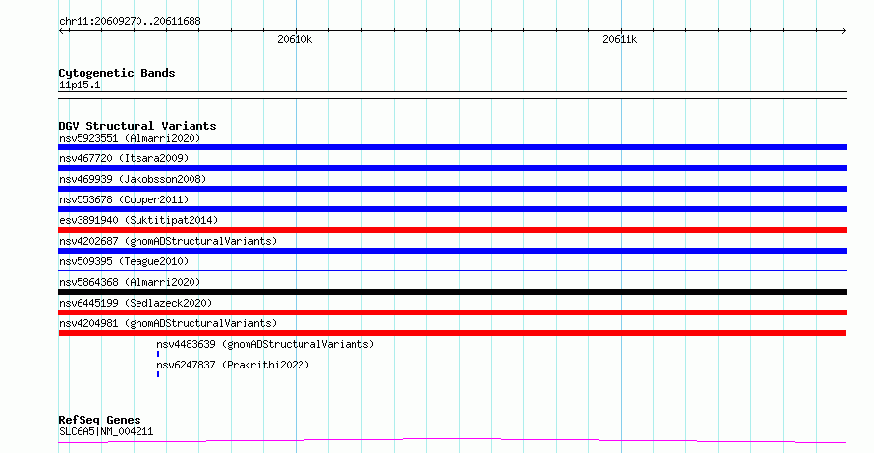Click the blue bar under nsv5923551

[452, 147]
